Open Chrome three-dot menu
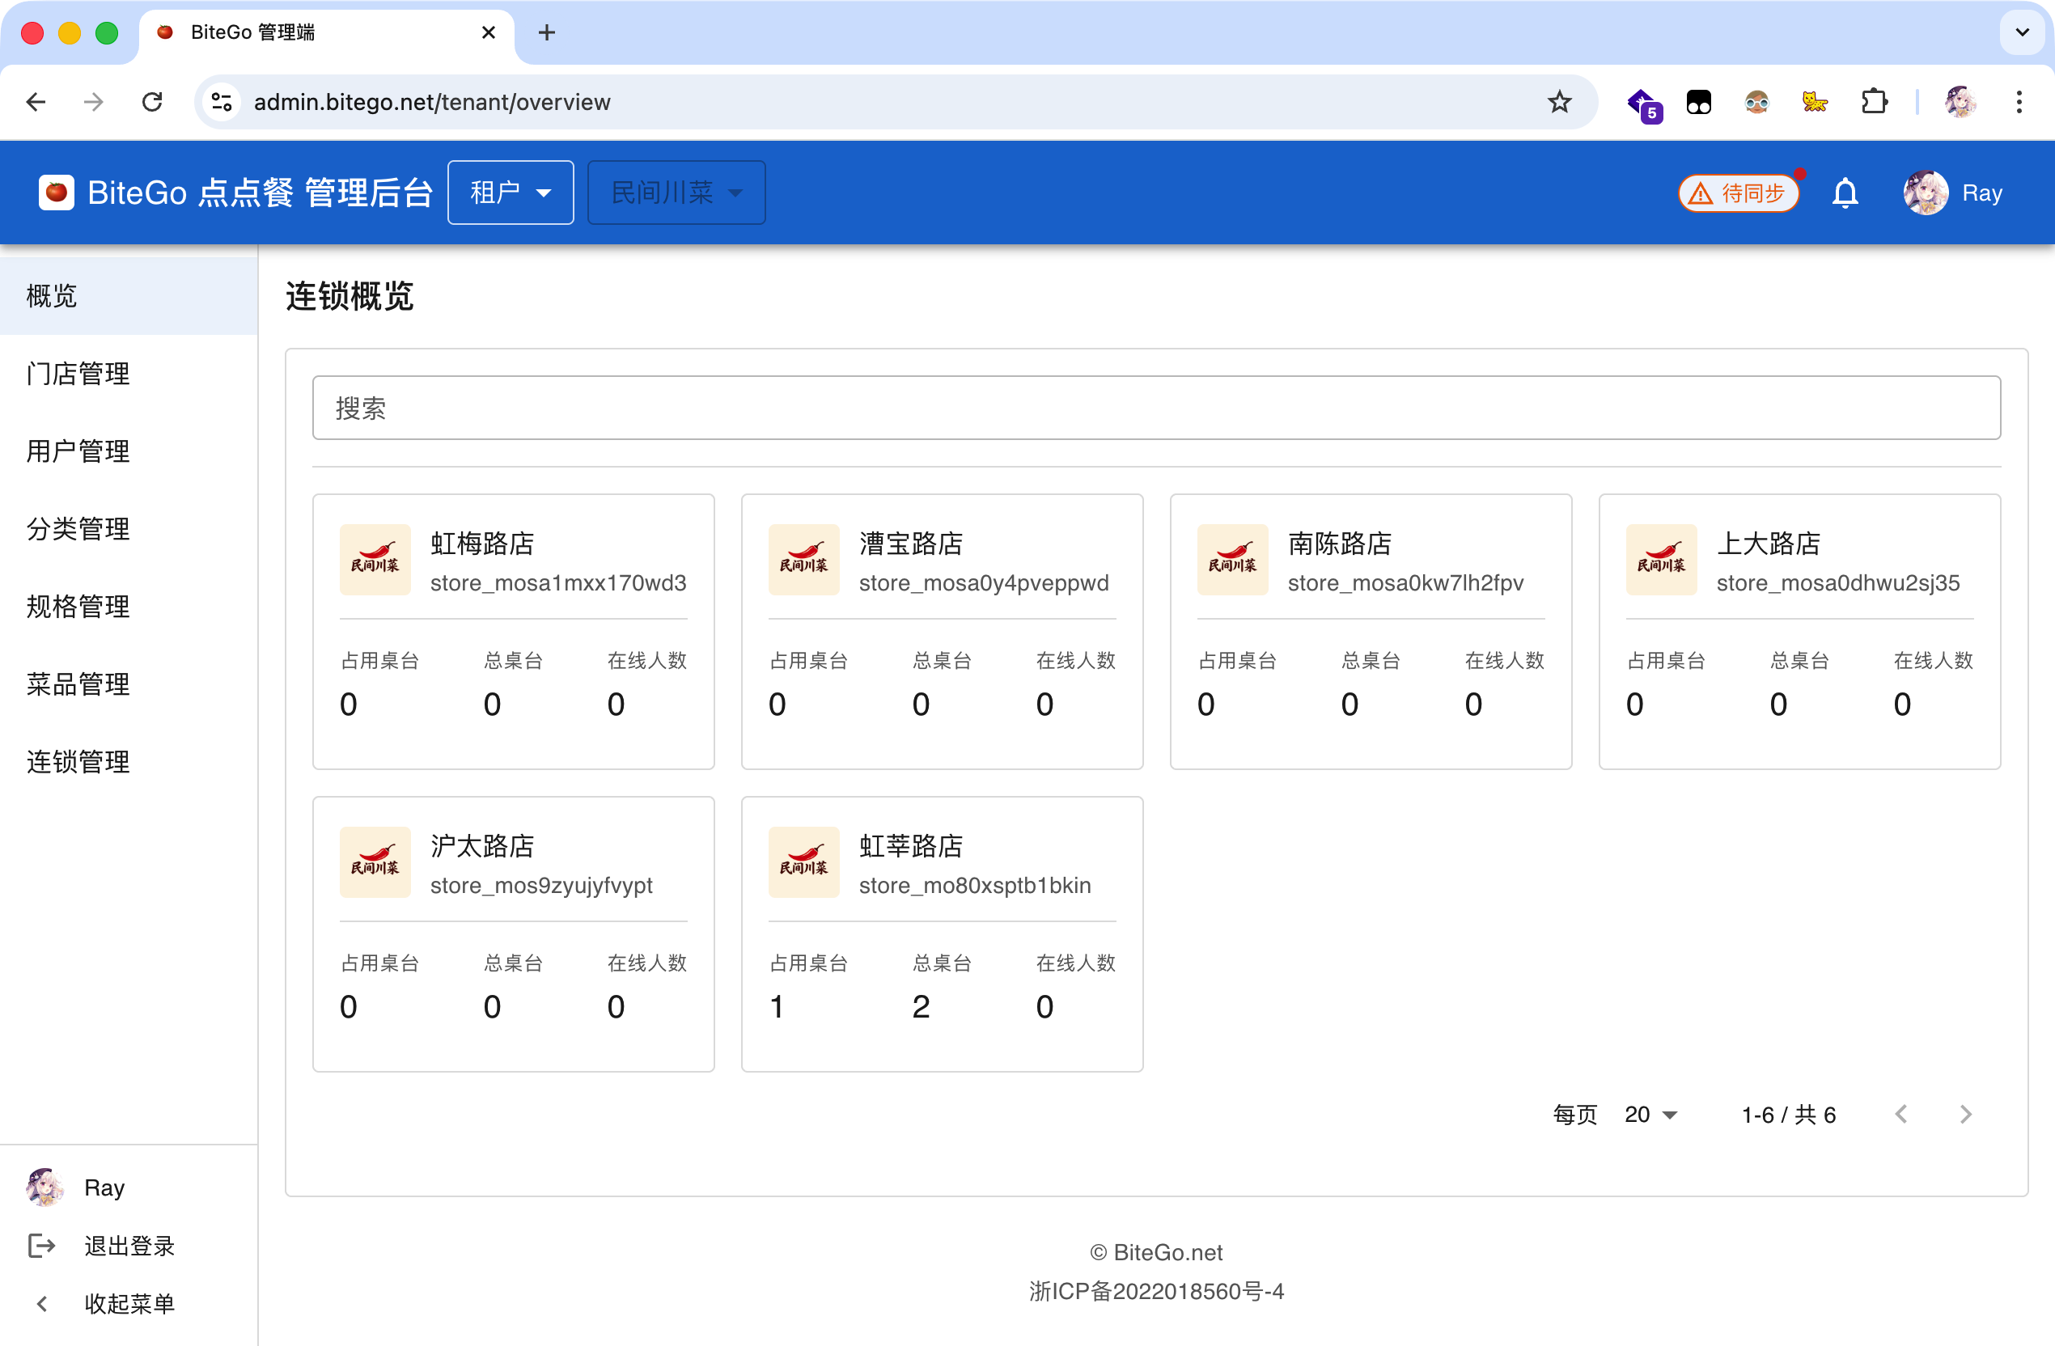 [x=2019, y=102]
